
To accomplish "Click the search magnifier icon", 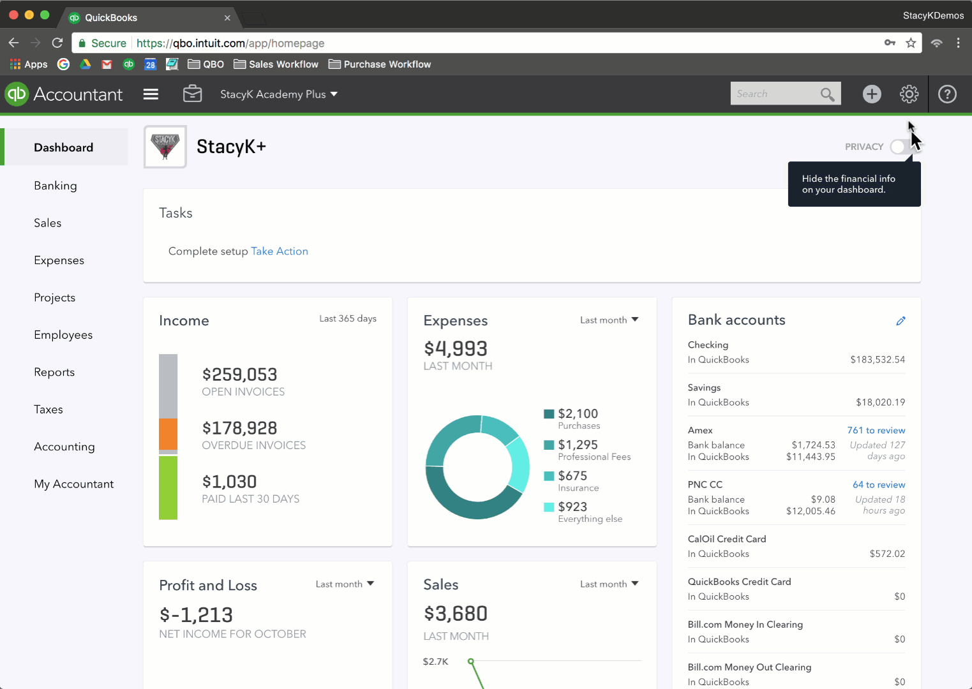I will [827, 94].
